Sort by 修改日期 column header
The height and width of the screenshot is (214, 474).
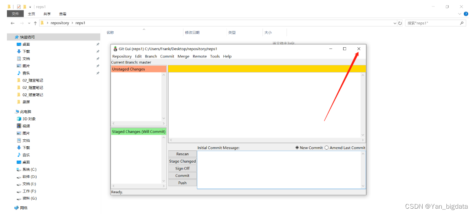click(192, 33)
